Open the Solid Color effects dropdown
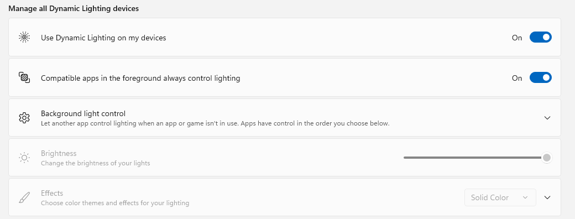The width and height of the screenshot is (575, 219). [x=500, y=197]
